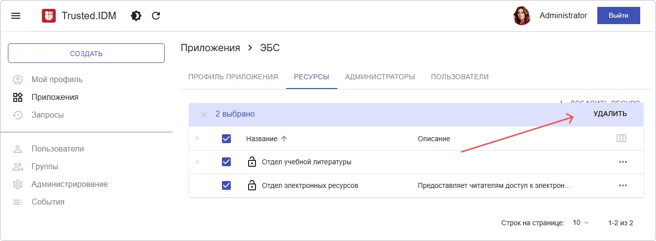Click the Выйти logout button

(x=618, y=16)
